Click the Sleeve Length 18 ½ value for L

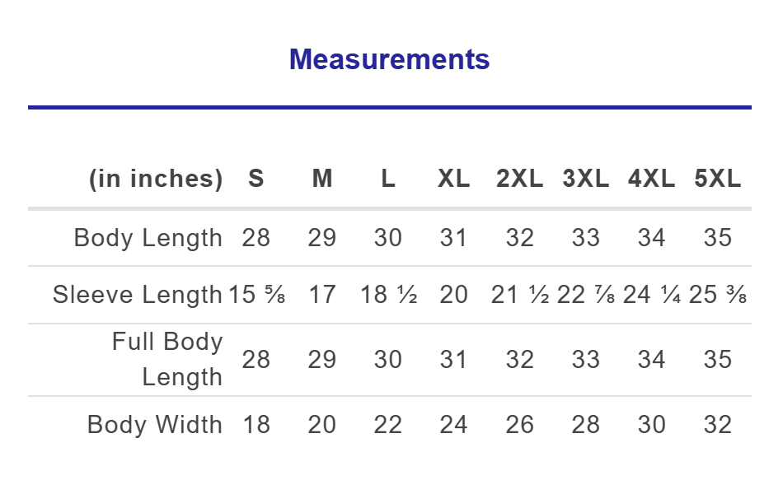(388, 295)
